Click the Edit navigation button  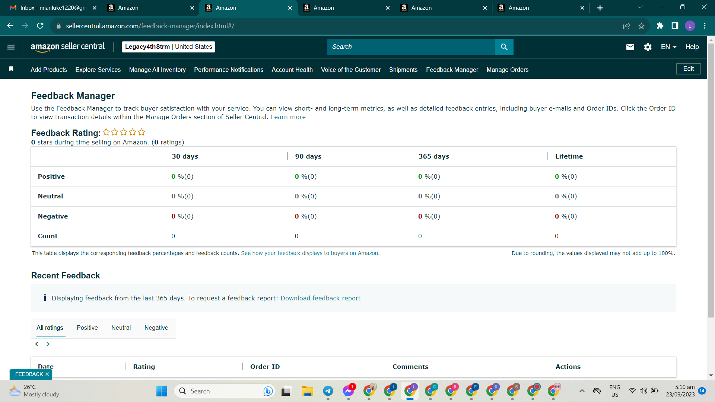(x=689, y=69)
